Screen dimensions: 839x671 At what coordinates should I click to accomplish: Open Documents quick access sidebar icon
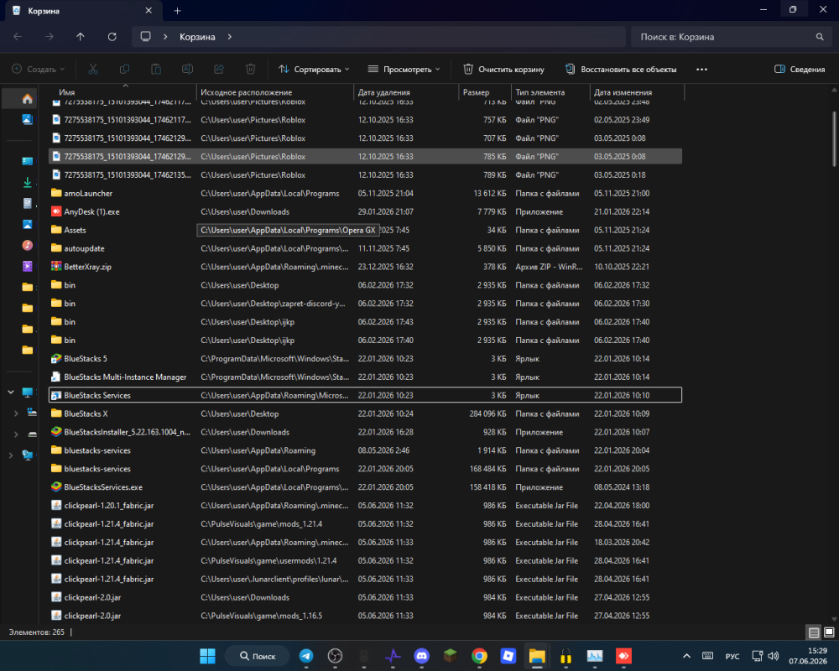pyautogui.click(x=28, y=203)
